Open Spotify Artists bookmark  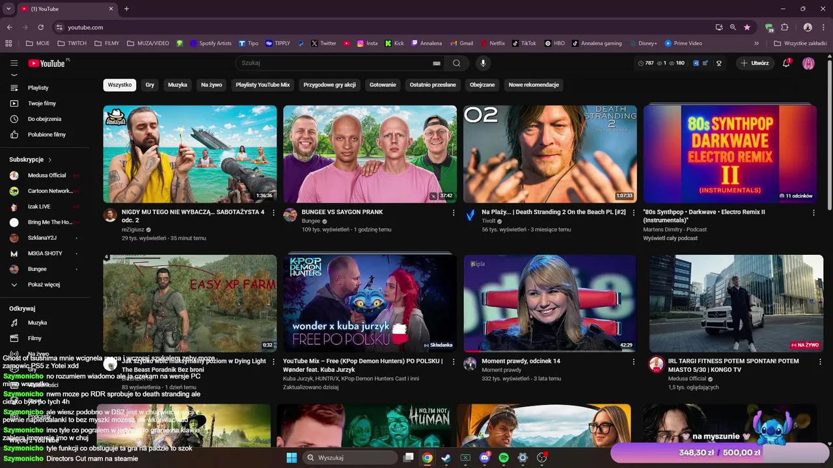click(210, 44)
